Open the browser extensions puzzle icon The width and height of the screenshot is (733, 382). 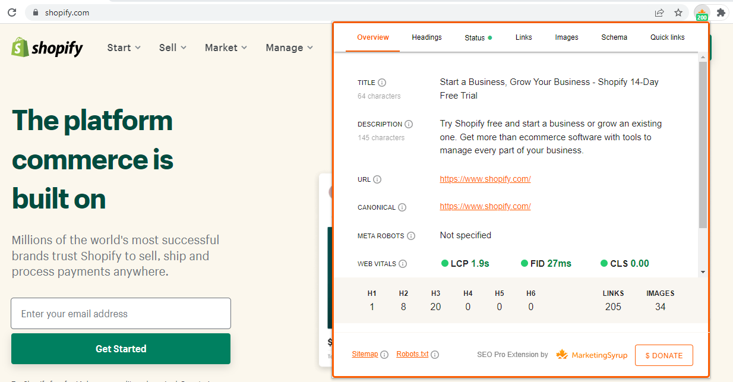[x=721, y=12]
